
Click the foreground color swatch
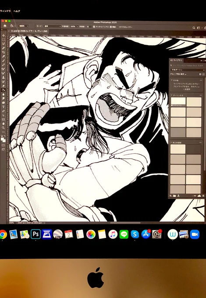[x=3, y=138]
